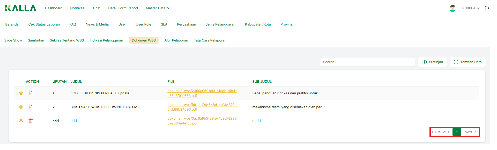Open the first row's PDF file link

[202, 93]
